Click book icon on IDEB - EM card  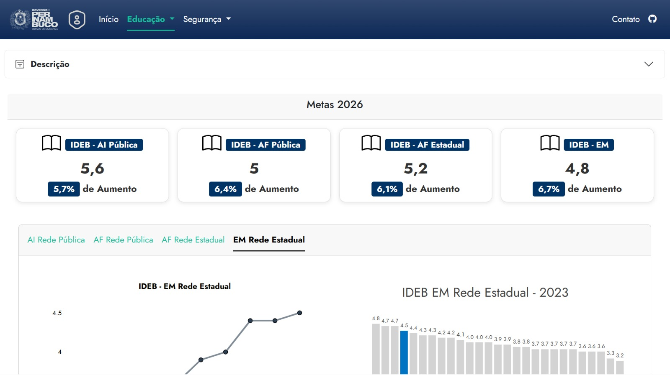tap(550, 143)
